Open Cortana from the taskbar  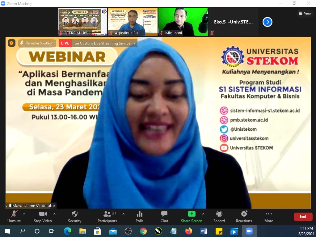37,231
